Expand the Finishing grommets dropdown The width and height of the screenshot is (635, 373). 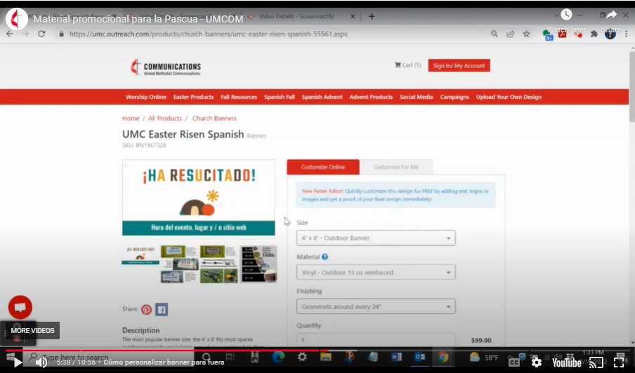click(x=376, y=307)
